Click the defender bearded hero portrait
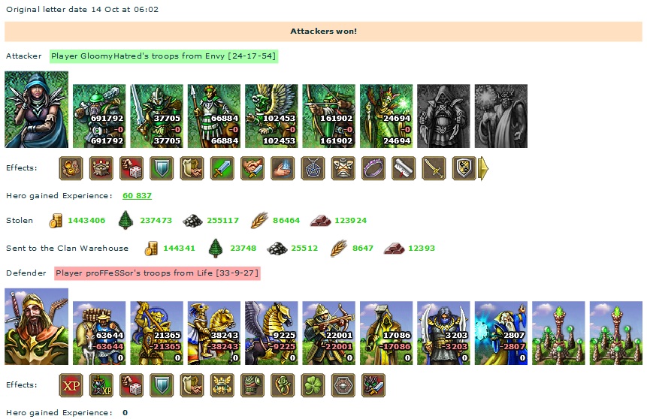 pos(36,327)
